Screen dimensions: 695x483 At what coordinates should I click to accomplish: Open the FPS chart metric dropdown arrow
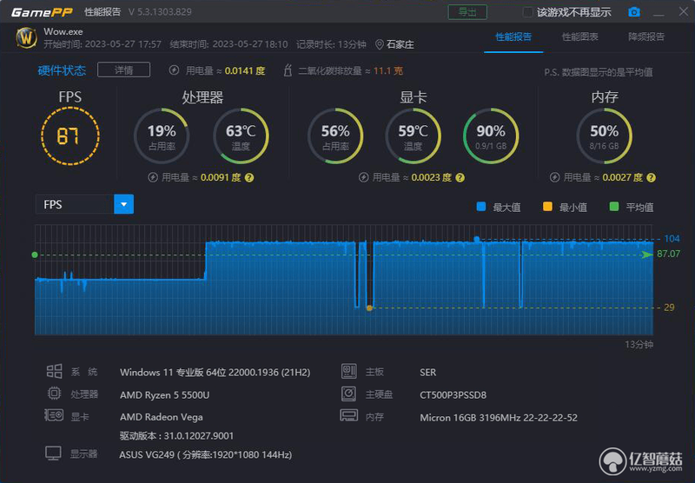[123, 204]
